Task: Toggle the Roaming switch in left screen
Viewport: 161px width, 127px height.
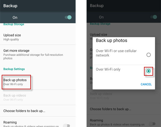Action: (x=67, y=125)
